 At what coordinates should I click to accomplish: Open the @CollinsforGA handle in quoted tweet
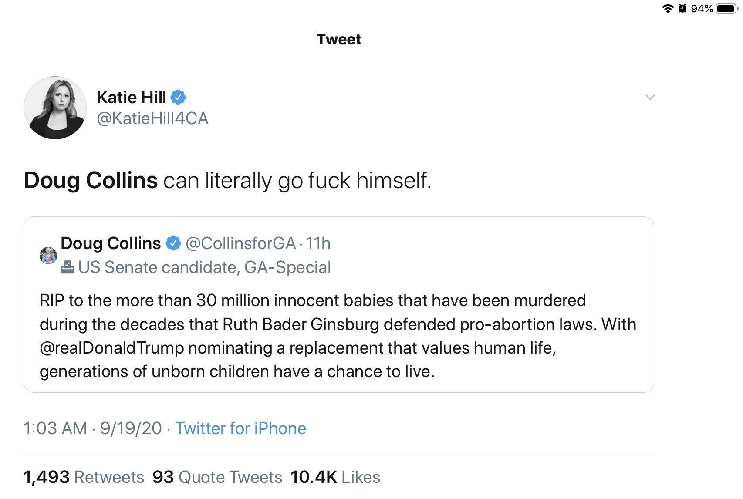(x=241, y=243)
